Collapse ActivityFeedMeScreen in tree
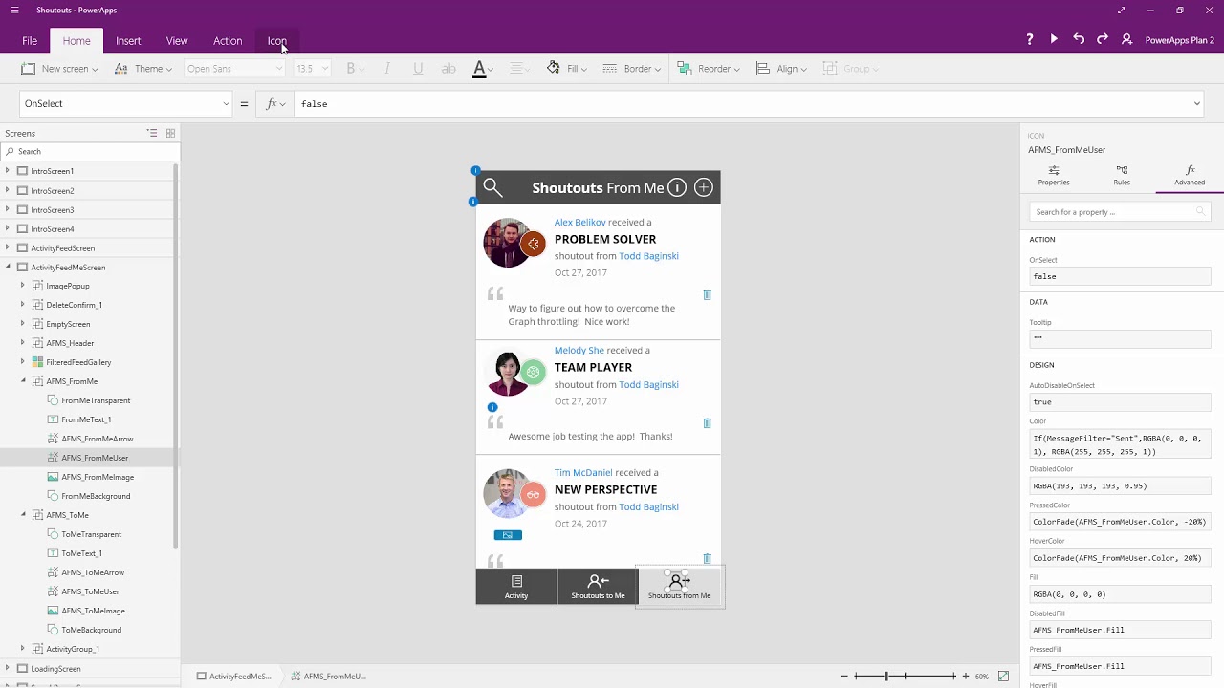 pos(8,267)
